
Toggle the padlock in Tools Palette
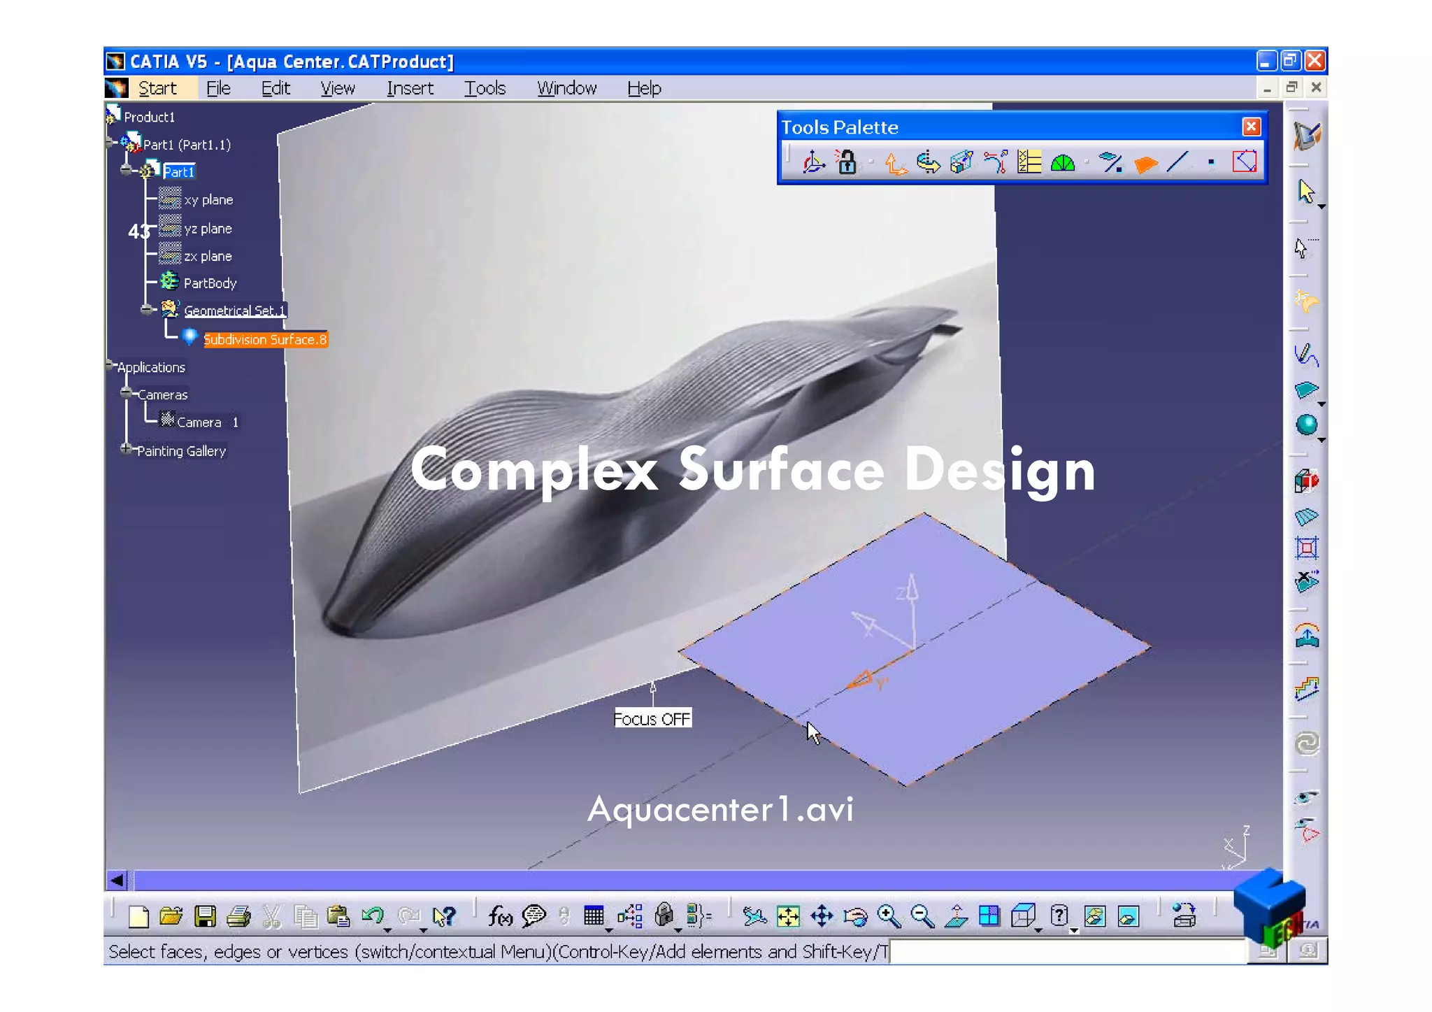pyautogui.click(x=846, y=162)
